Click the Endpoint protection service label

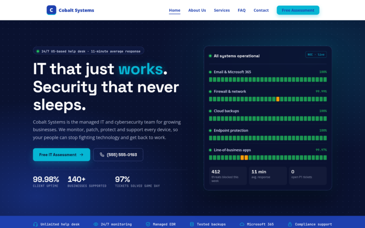click(x=231, y=131)
